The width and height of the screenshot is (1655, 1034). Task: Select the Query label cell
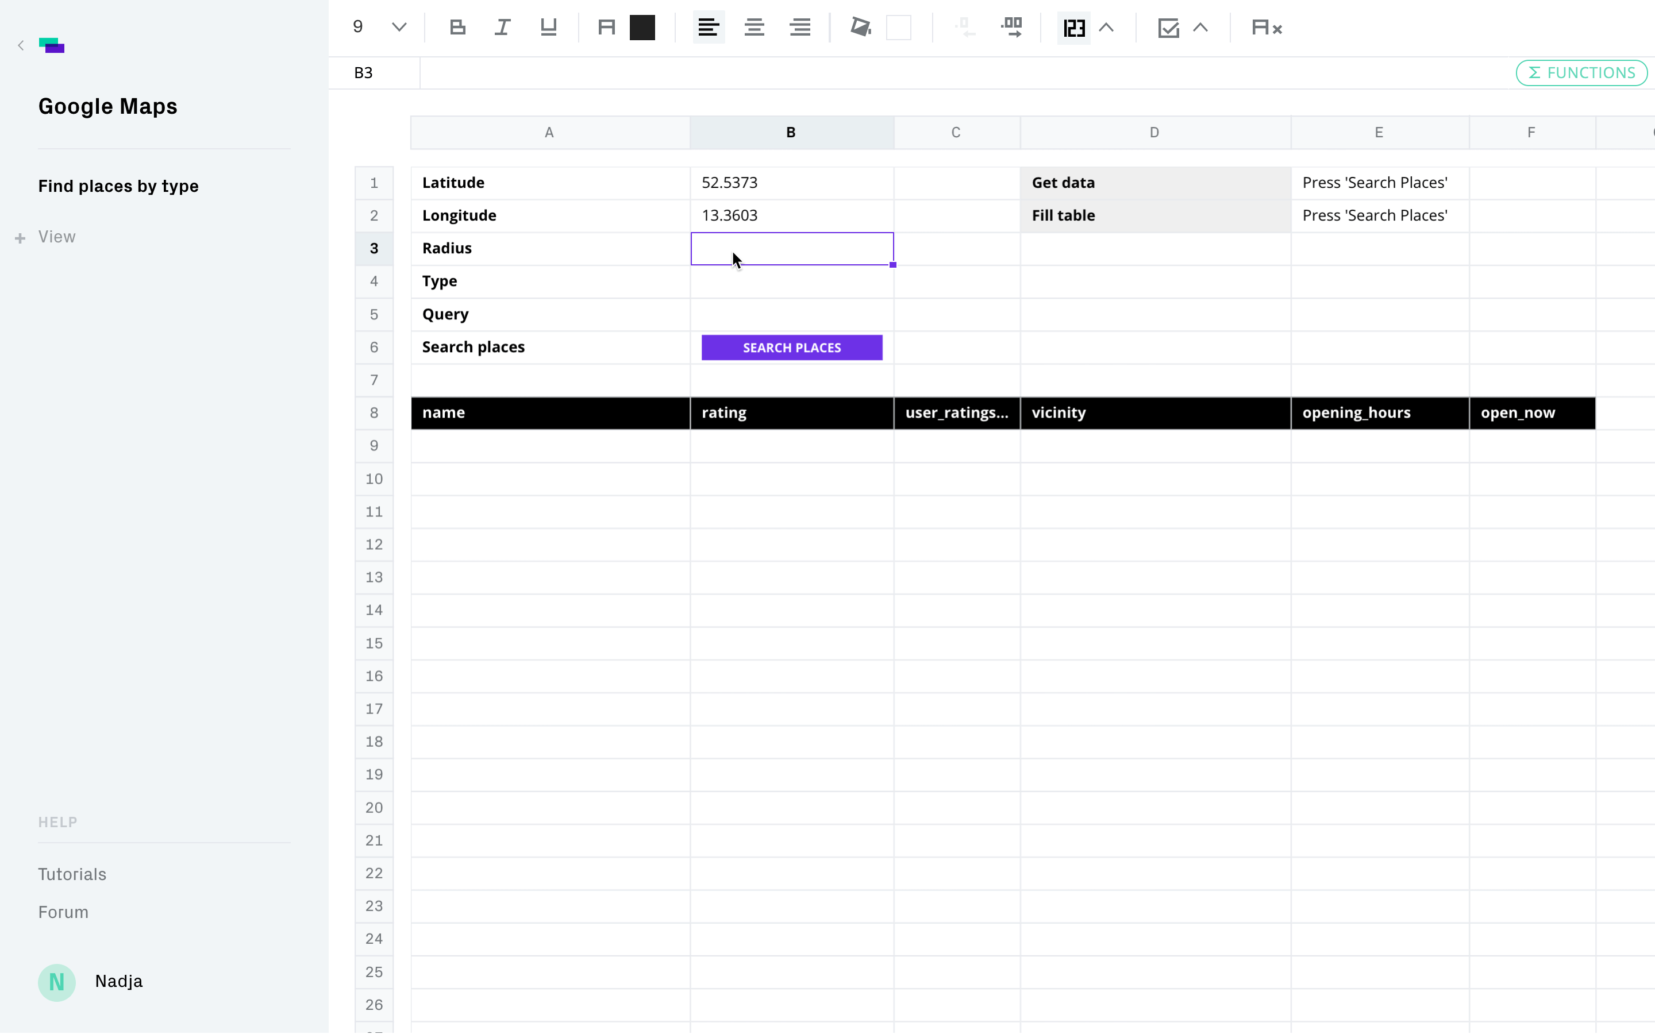click(550, 315)
